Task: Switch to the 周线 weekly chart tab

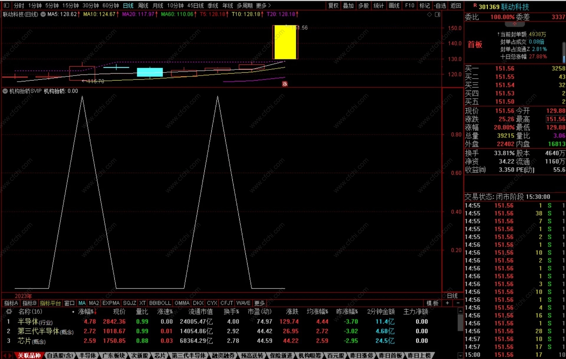Action: point(143,5)
